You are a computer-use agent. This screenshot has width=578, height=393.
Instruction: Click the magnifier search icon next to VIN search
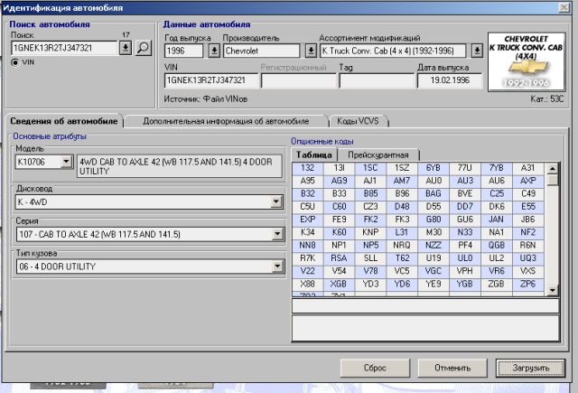point(144,48)
